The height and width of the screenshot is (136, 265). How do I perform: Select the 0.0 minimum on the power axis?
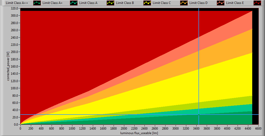click(x=15, y=124)
